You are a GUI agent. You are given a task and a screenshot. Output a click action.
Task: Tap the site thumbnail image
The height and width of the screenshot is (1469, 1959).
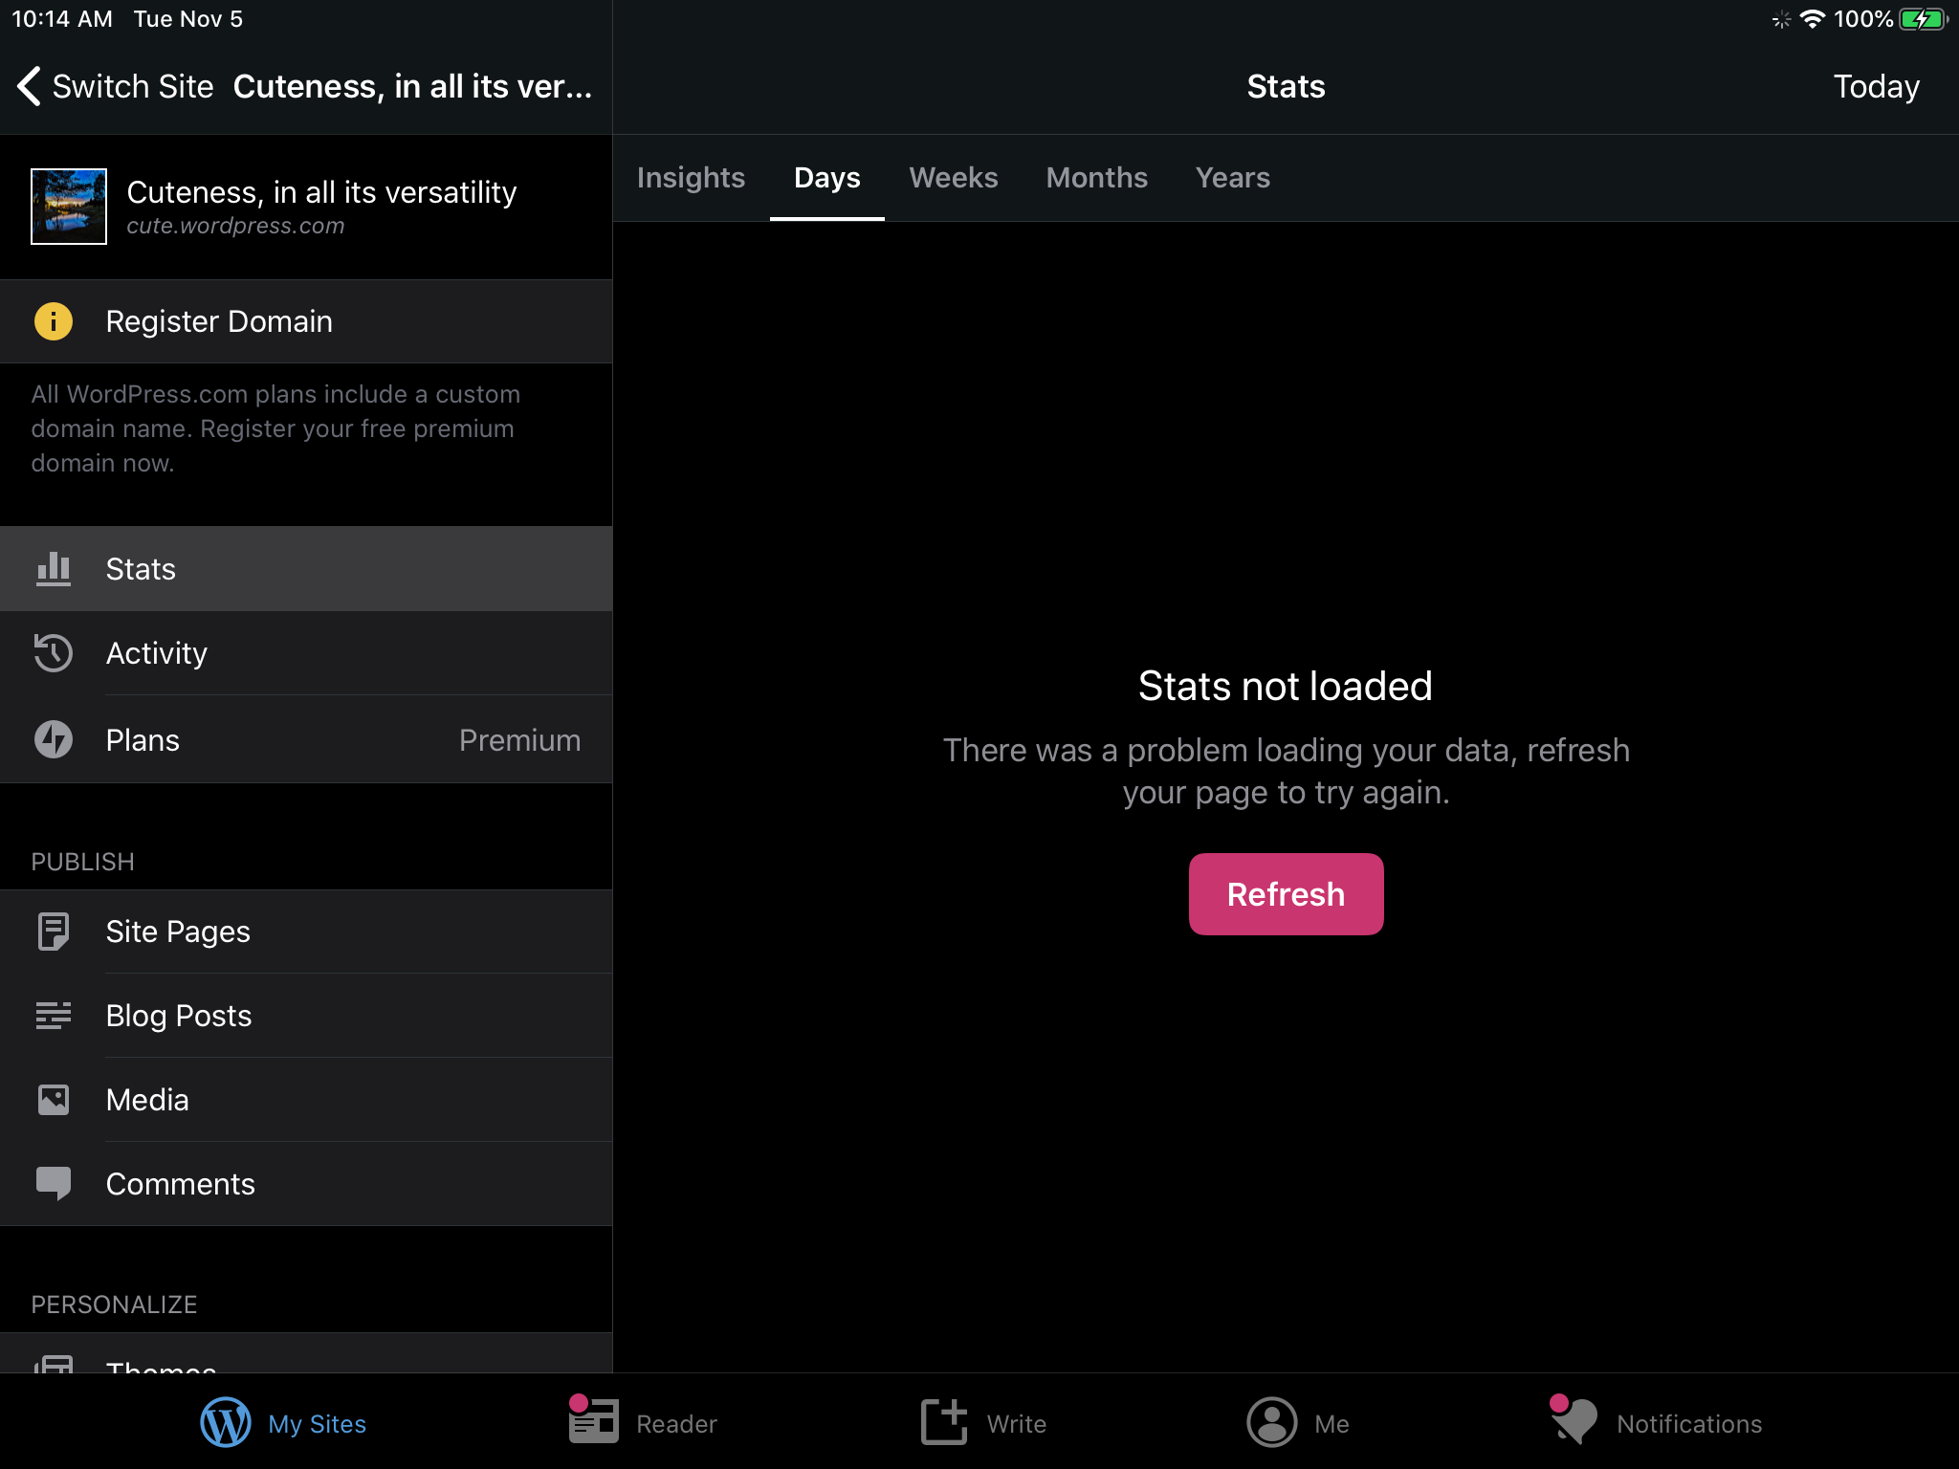point(69,207)
